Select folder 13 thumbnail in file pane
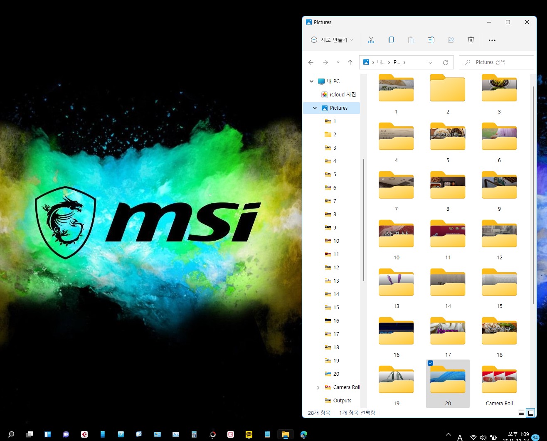The width and height of the screenshot is (547, 441). click(x=396, y=283)
